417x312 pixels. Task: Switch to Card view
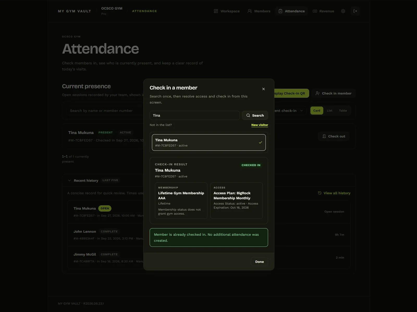point(317,110)
